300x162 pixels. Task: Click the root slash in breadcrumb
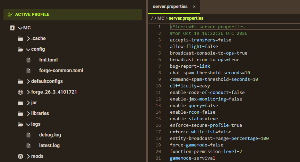pos(152,18)
